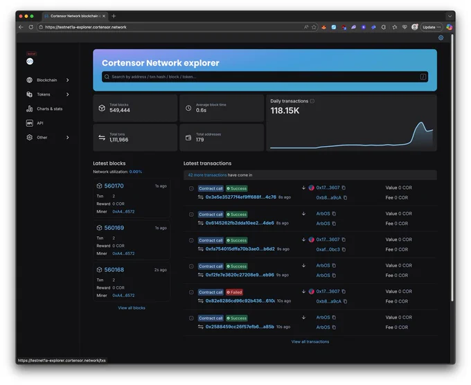471x385 pixels.
Task: Click the browser Update button
Action: [432, 27]
